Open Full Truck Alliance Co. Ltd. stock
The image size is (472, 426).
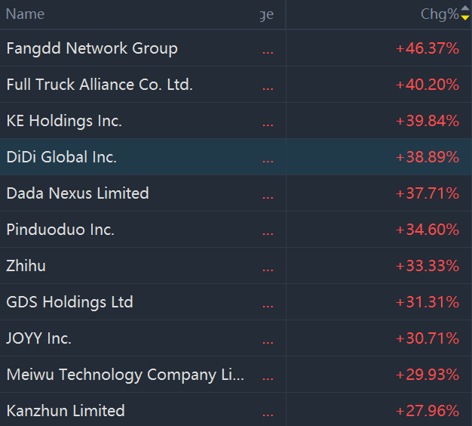(x=100, y=85)
